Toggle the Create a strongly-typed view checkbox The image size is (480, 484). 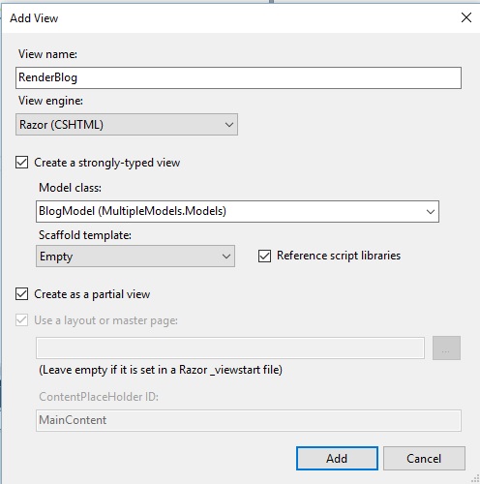(x=21, y=163)
